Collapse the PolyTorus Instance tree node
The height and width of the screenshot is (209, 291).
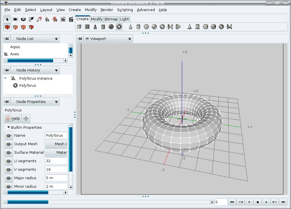(x=5, y=78)
